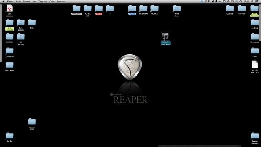Viewport: 261px width, 147px height.
Task: Open the Lain Vocal.cpr Cubase project file
Action: click(9, 9)
